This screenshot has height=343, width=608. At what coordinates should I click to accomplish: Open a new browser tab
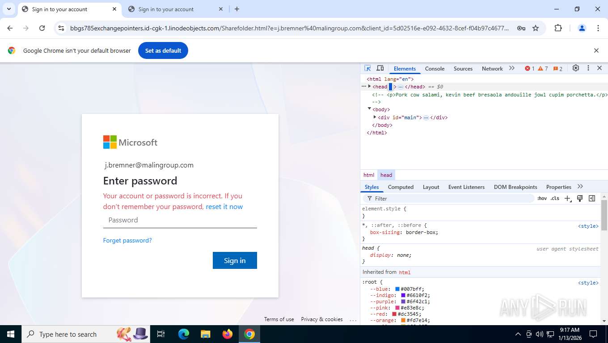pyautogui.click(x=237, y=9)
